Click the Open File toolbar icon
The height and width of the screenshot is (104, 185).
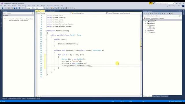coord(12,8)
